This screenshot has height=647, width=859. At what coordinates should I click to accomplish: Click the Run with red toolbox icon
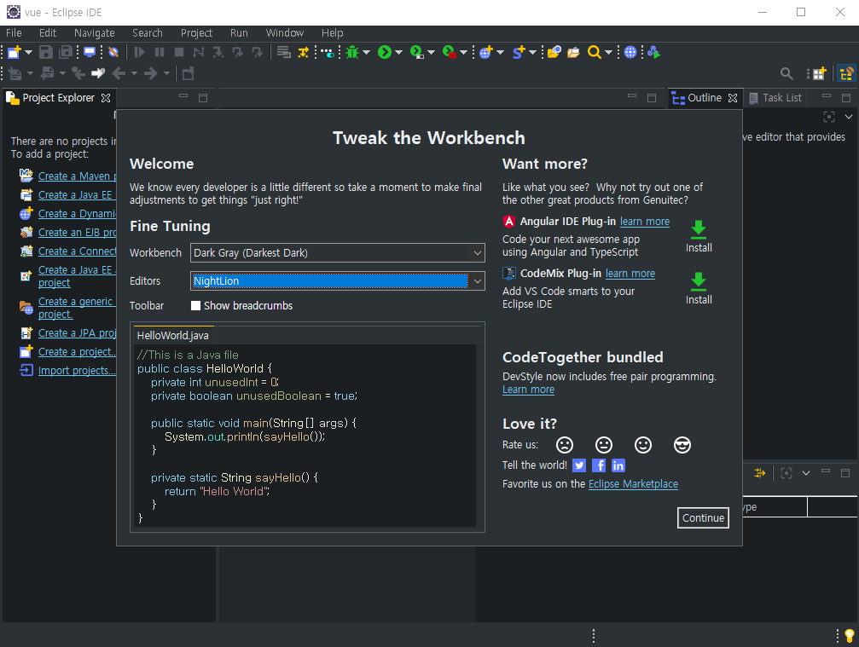point(450,53)
